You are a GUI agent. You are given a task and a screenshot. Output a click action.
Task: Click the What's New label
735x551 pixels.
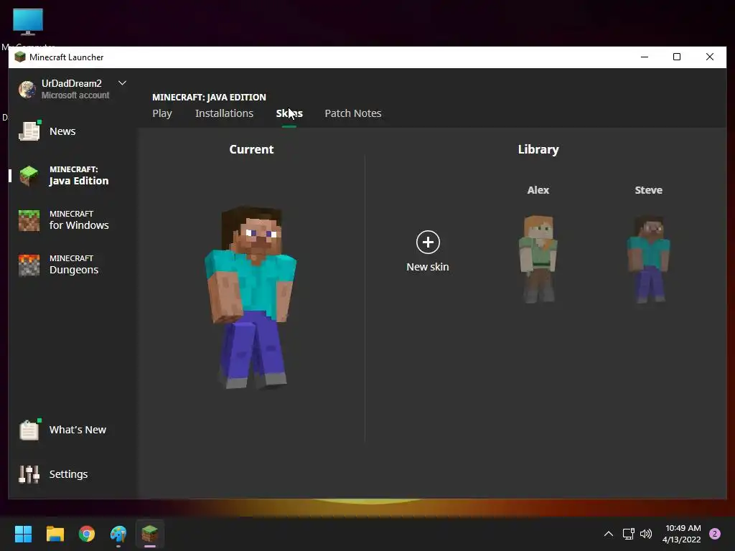coord(78,430)
